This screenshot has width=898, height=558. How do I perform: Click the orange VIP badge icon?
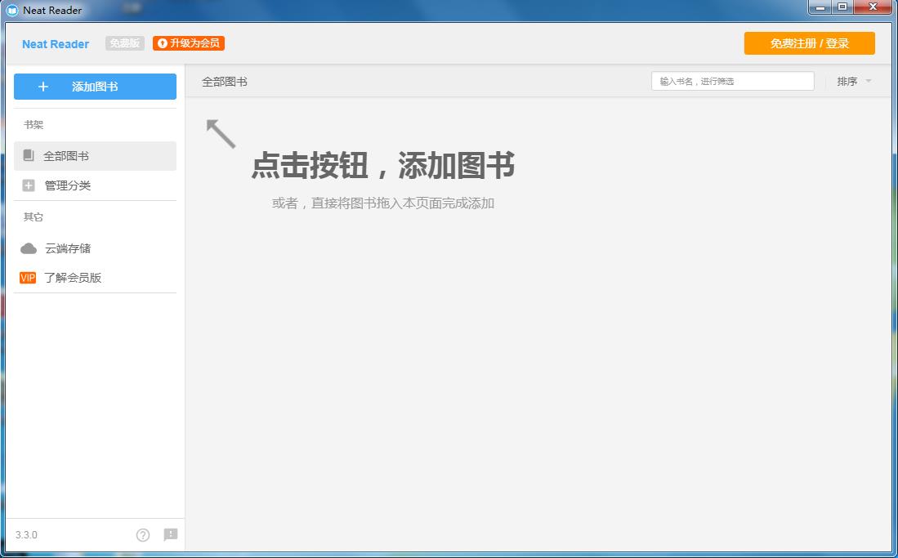28,278
